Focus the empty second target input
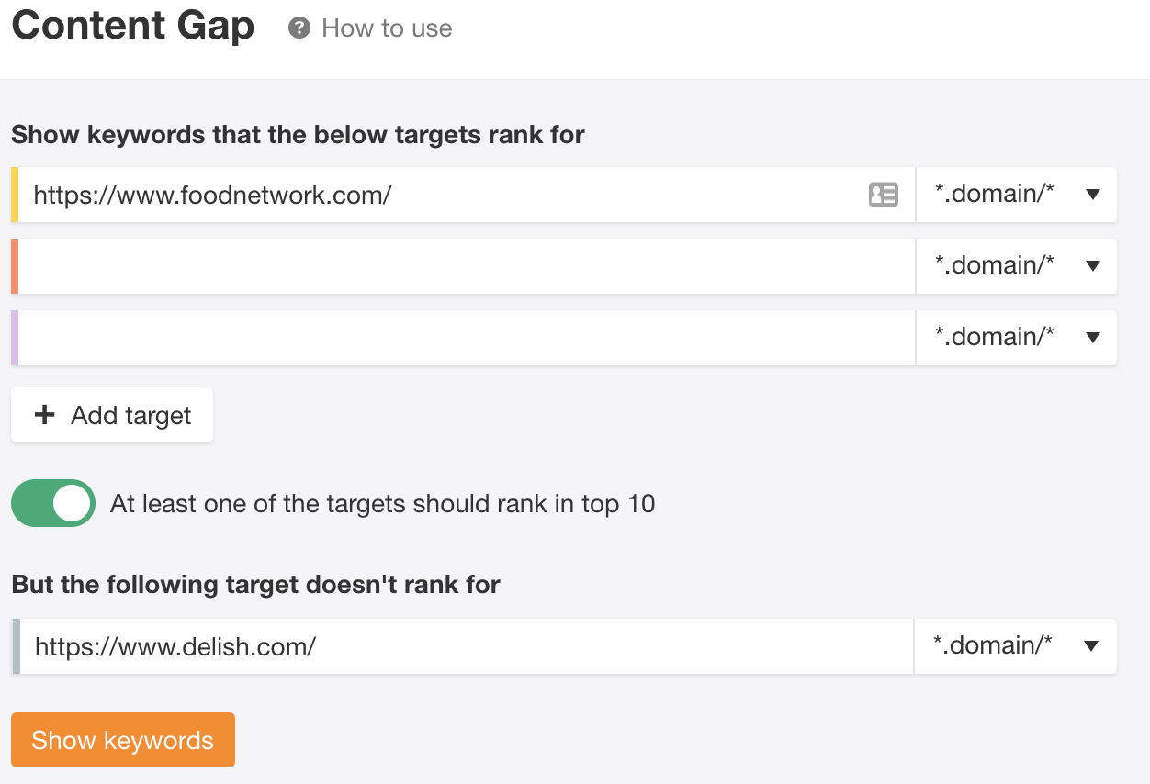 coord(464,266)
